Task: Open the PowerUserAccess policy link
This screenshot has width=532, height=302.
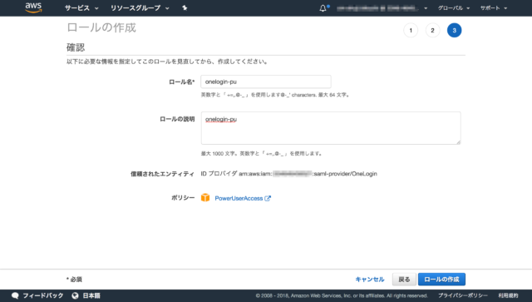Action: (x=239, y=198)
